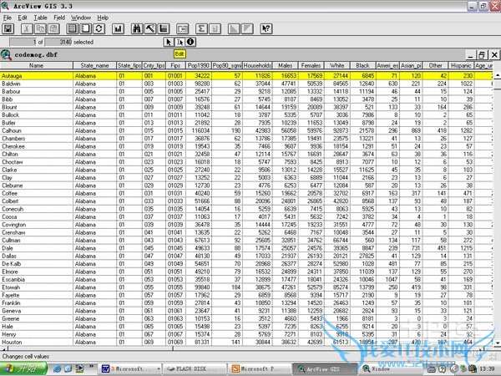The height and width of the screenshot is (376, 501).
Task: Open the Window menu
Action: pyautogui.click(x=81, y=17)
